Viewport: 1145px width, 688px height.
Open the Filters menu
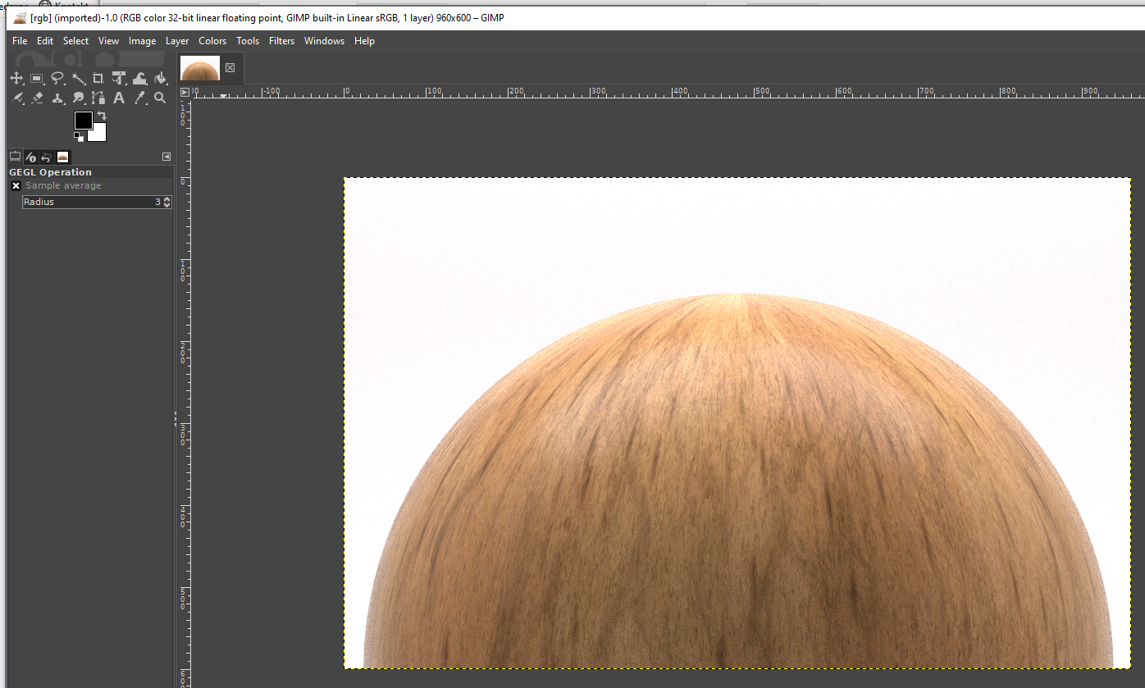tap(281, 41)
